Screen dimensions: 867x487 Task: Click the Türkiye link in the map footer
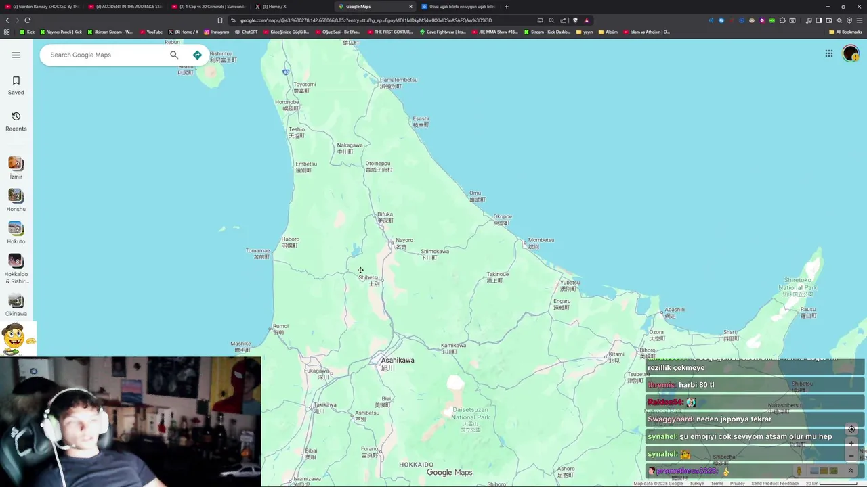697,484
